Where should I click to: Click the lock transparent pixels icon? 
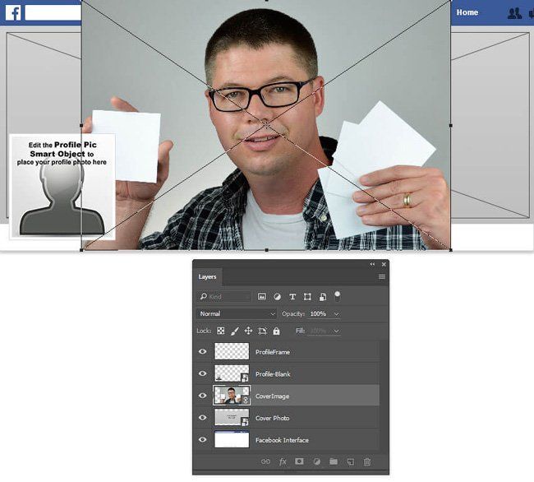pos(221,331)
